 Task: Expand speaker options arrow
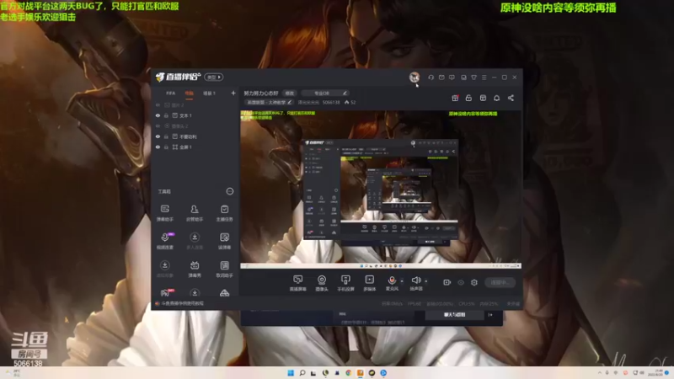[426, 281]
